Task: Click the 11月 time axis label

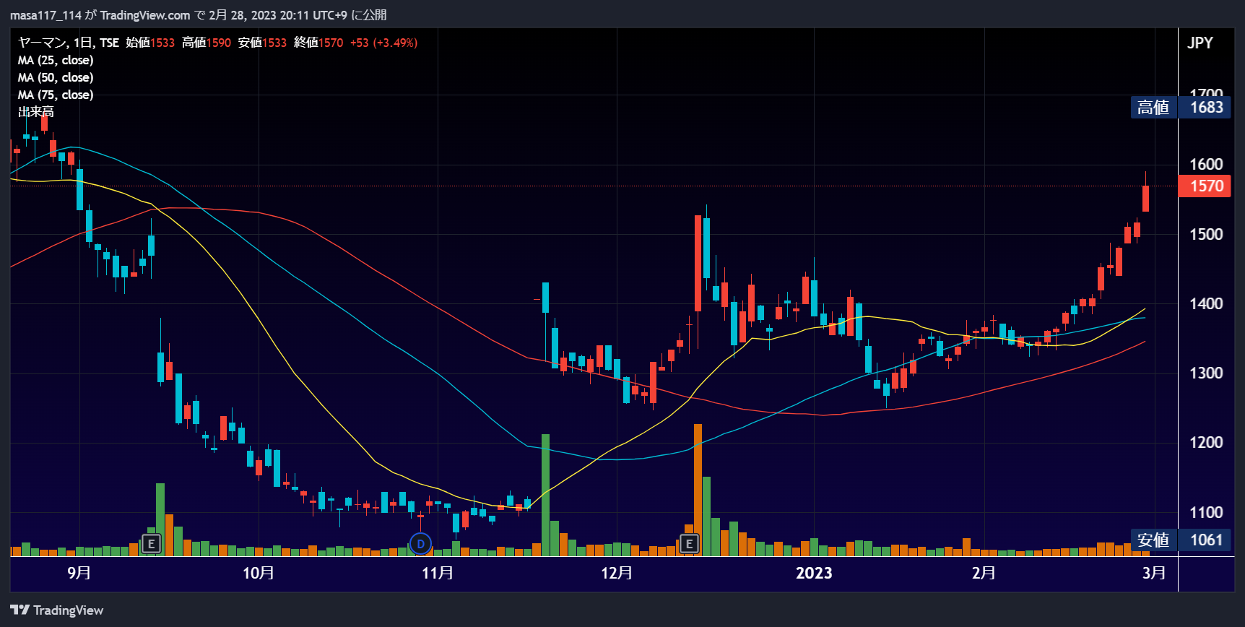Action: click(438, 573)
